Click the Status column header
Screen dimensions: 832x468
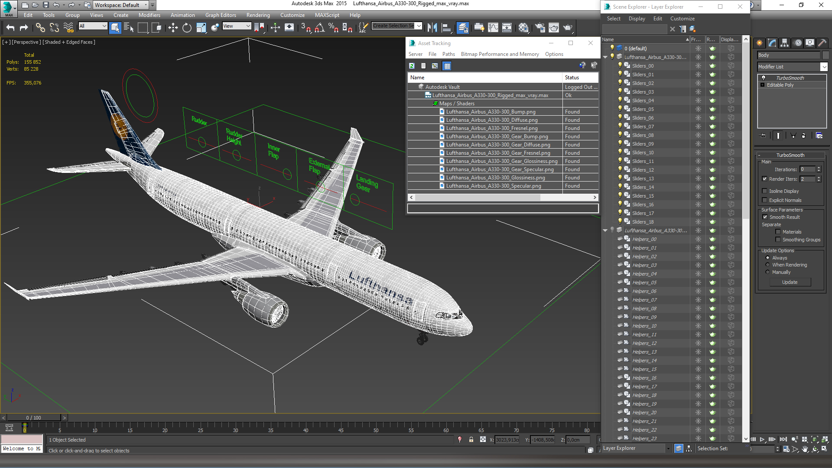pyautogui.click(x=581, y=78)
